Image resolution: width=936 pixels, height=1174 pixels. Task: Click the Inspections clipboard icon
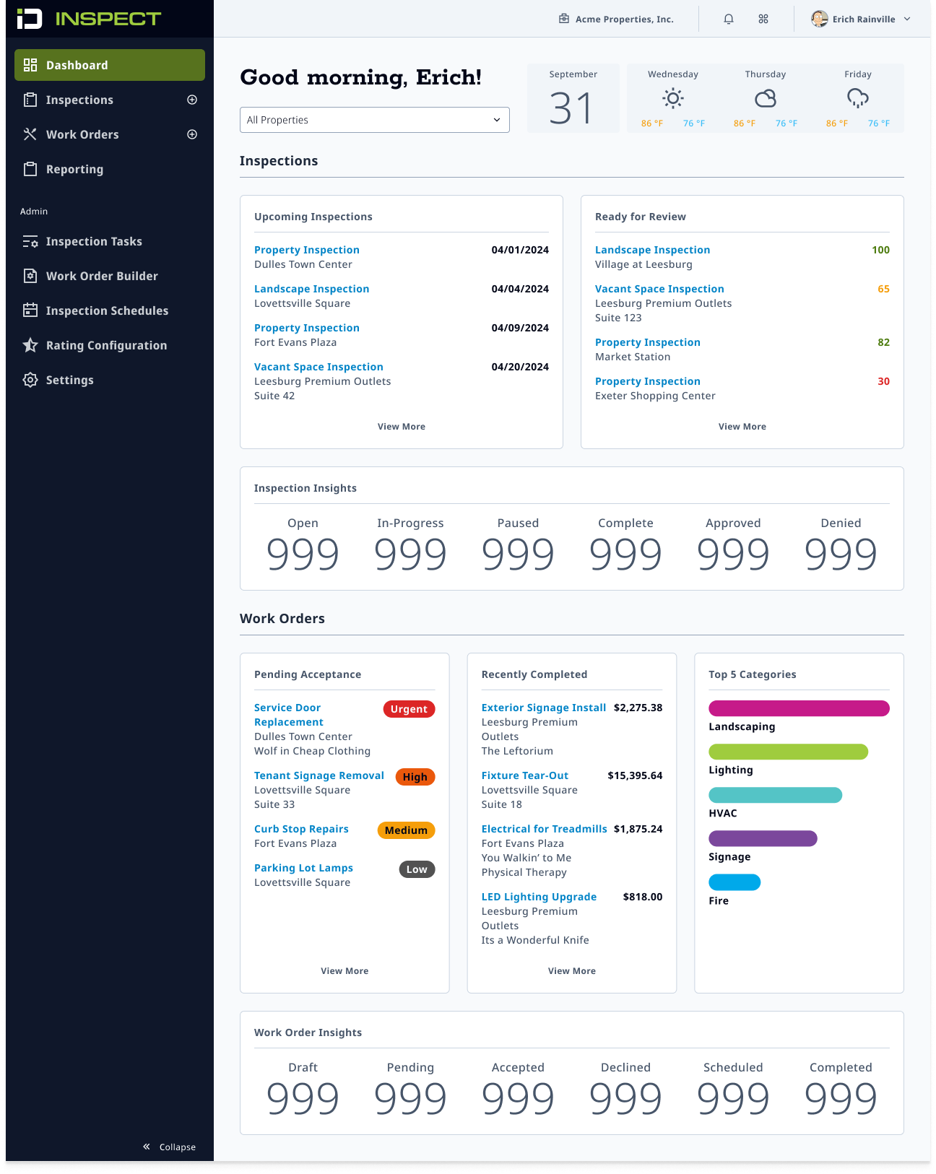[30, 100]
